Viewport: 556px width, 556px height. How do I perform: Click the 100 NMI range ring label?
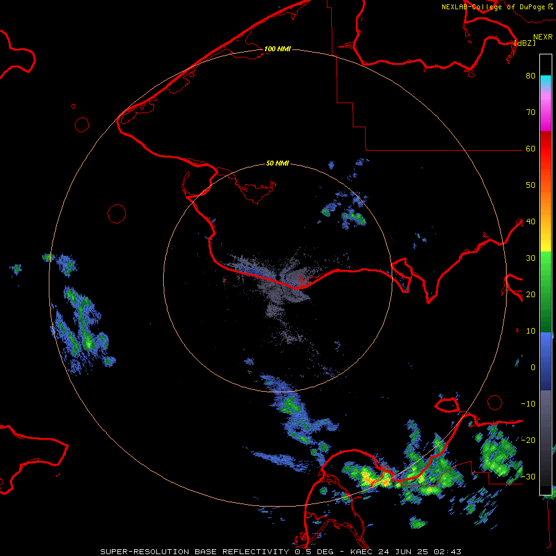pyautogui.click(x=277, y=49)
